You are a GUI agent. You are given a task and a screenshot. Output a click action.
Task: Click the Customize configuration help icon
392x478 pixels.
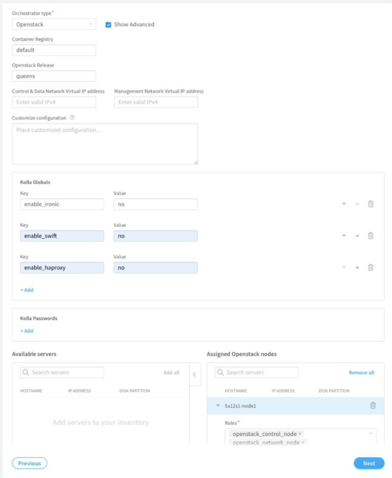coord(72,118)
